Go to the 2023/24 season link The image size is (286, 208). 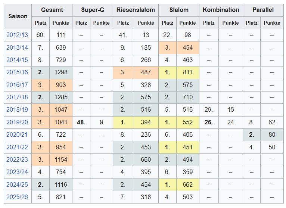[x=17, y=172]
